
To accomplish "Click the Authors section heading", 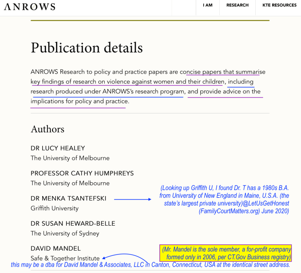I will 47,129.
